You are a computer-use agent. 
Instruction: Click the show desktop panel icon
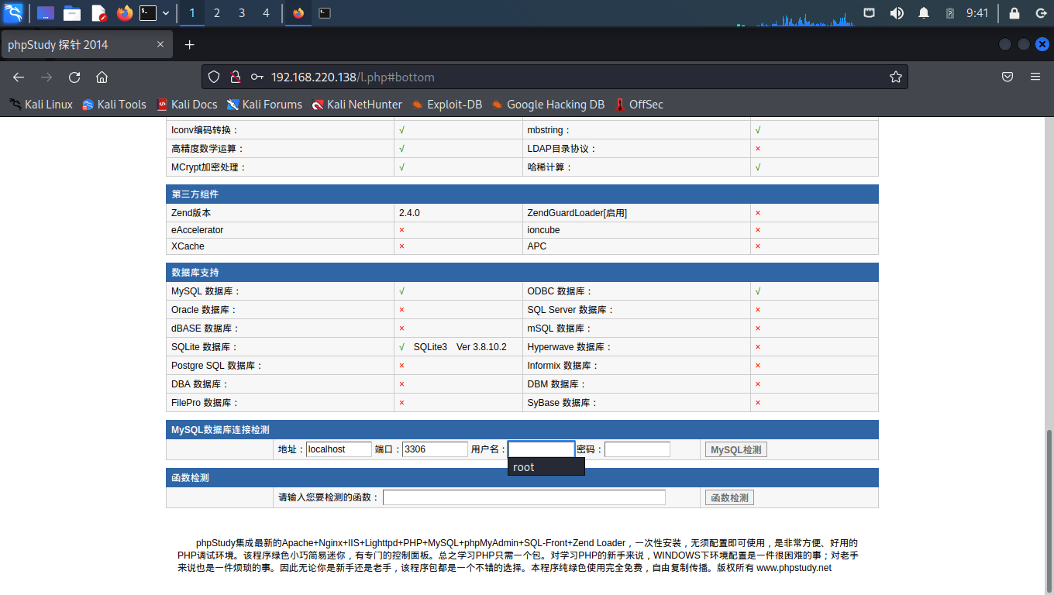pos(46,12)
